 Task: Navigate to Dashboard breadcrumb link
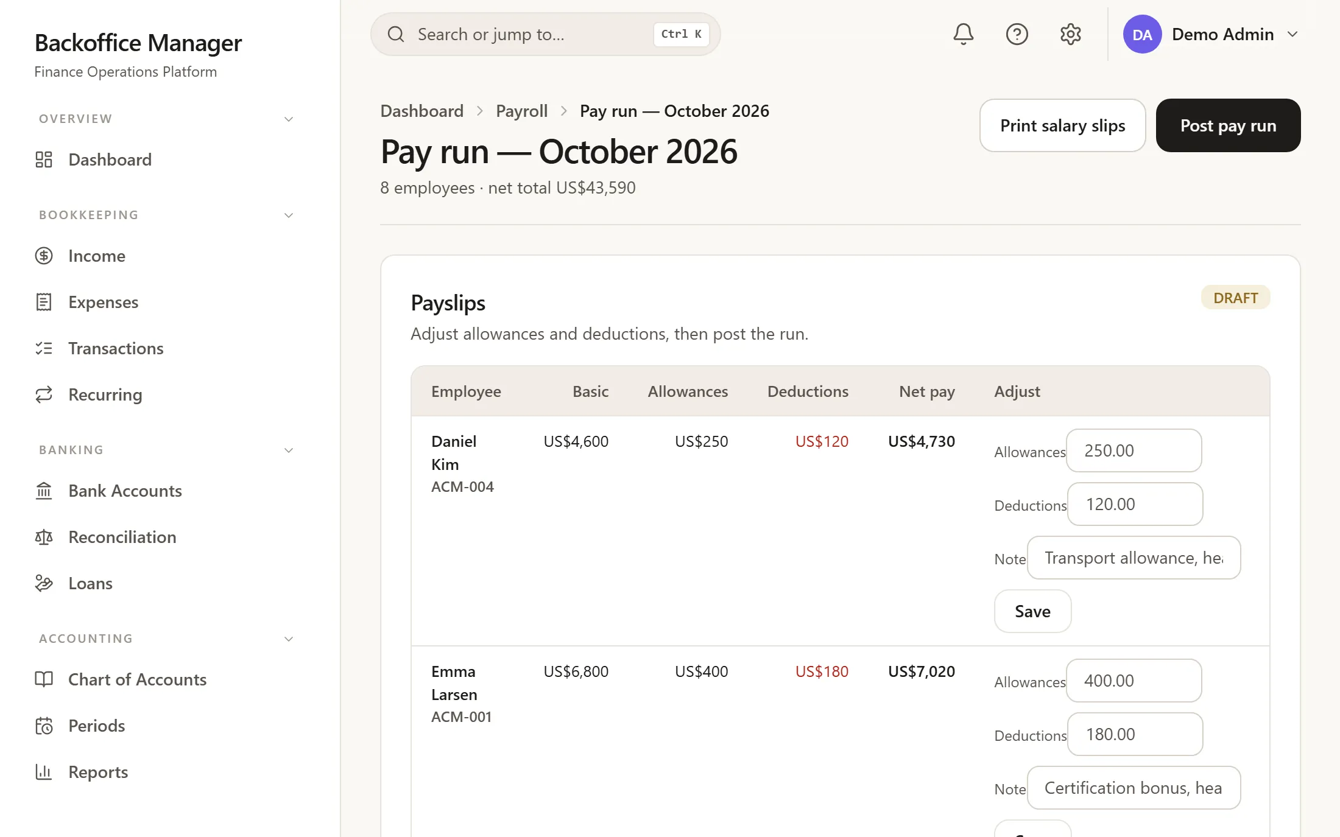(x=421, y=111)
